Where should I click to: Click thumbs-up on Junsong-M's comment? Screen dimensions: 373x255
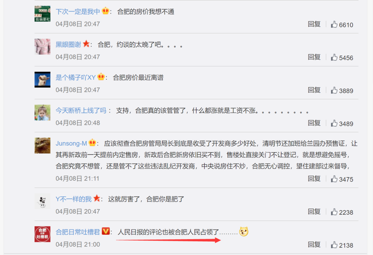click(334, 179)
